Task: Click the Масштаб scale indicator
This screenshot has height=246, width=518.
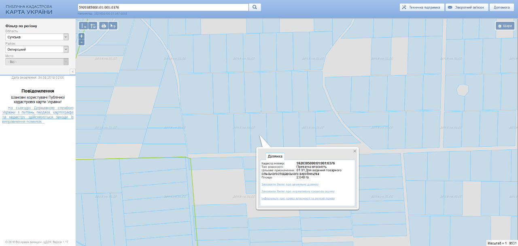Action: coord(502,244)
